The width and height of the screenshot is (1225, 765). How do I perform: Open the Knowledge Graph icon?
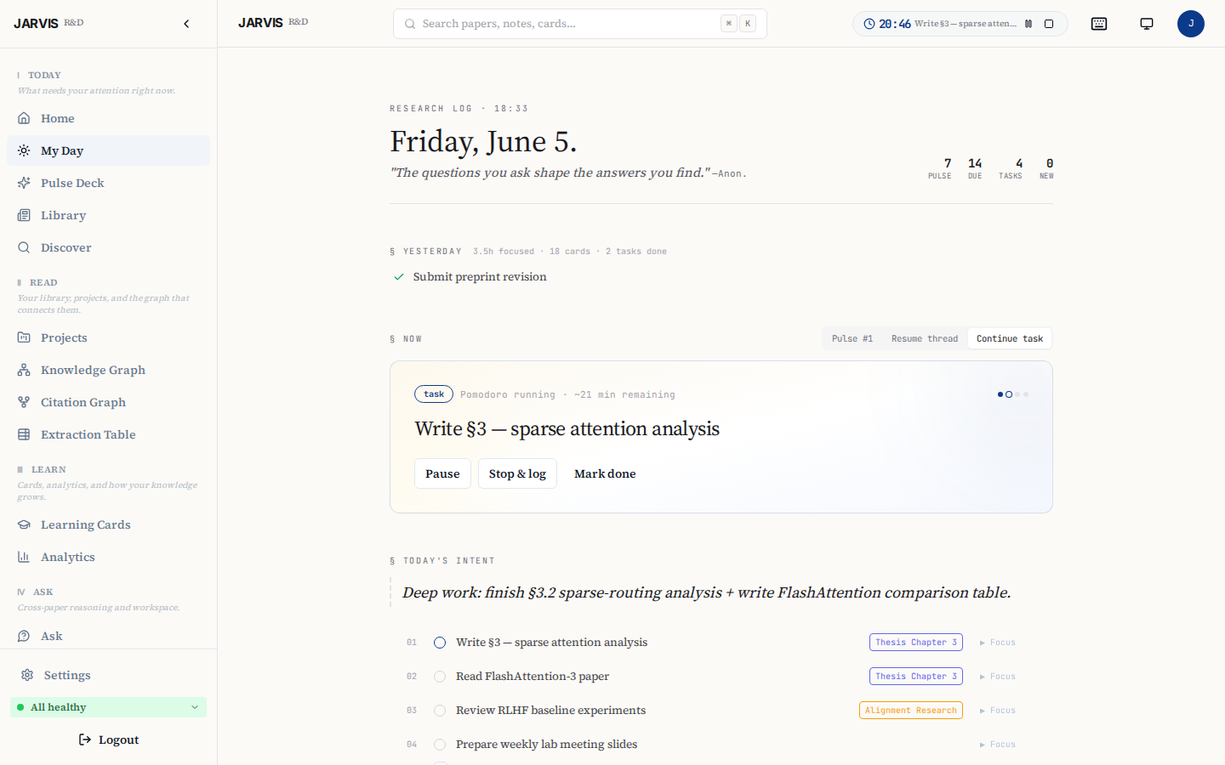[24, 370]
